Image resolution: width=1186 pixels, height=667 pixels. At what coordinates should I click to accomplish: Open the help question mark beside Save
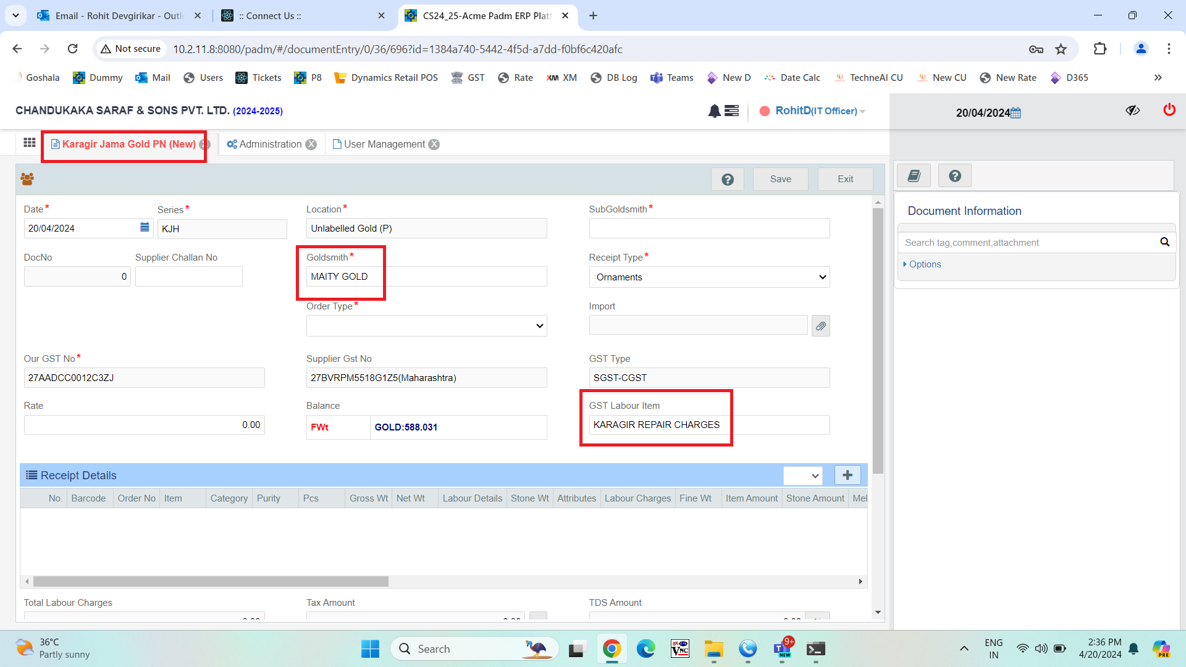tap(728, 179)
